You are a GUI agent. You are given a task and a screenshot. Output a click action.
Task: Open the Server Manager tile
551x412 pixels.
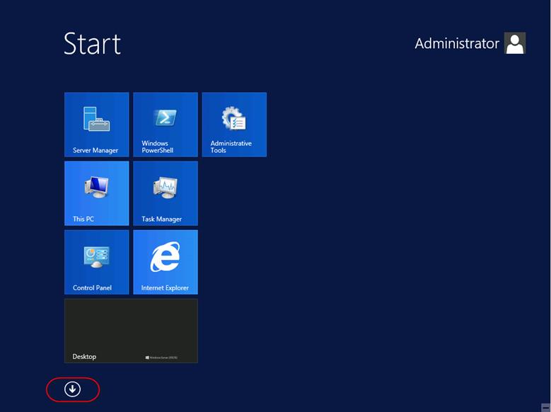point(97,125)
